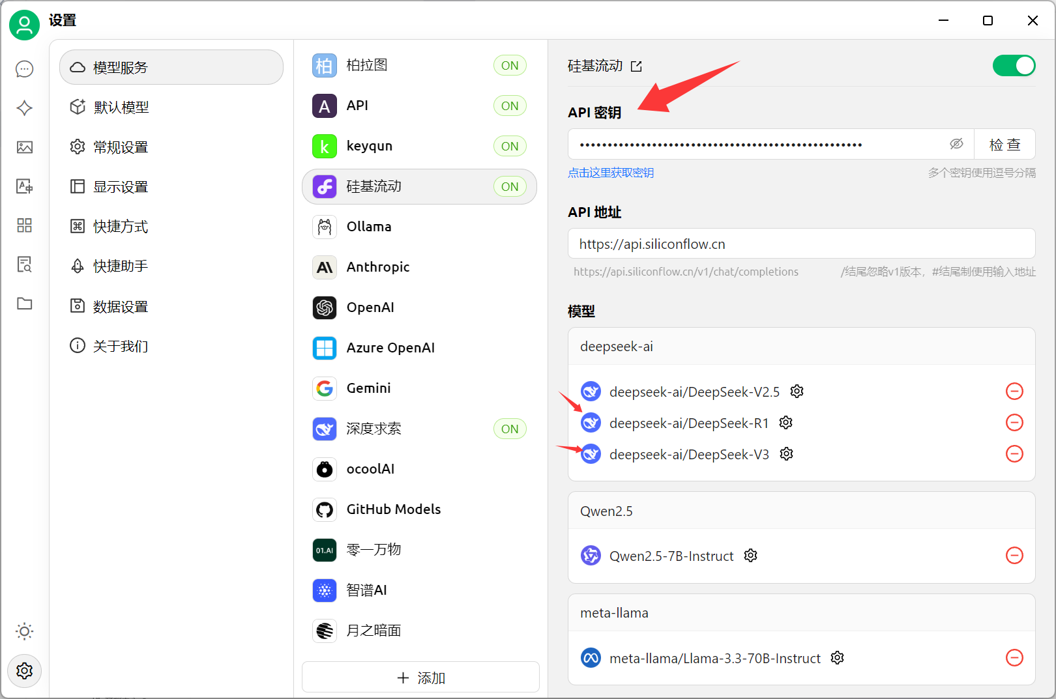
Task: Select the 零一万物 provider
Action: tap(419, 550)
